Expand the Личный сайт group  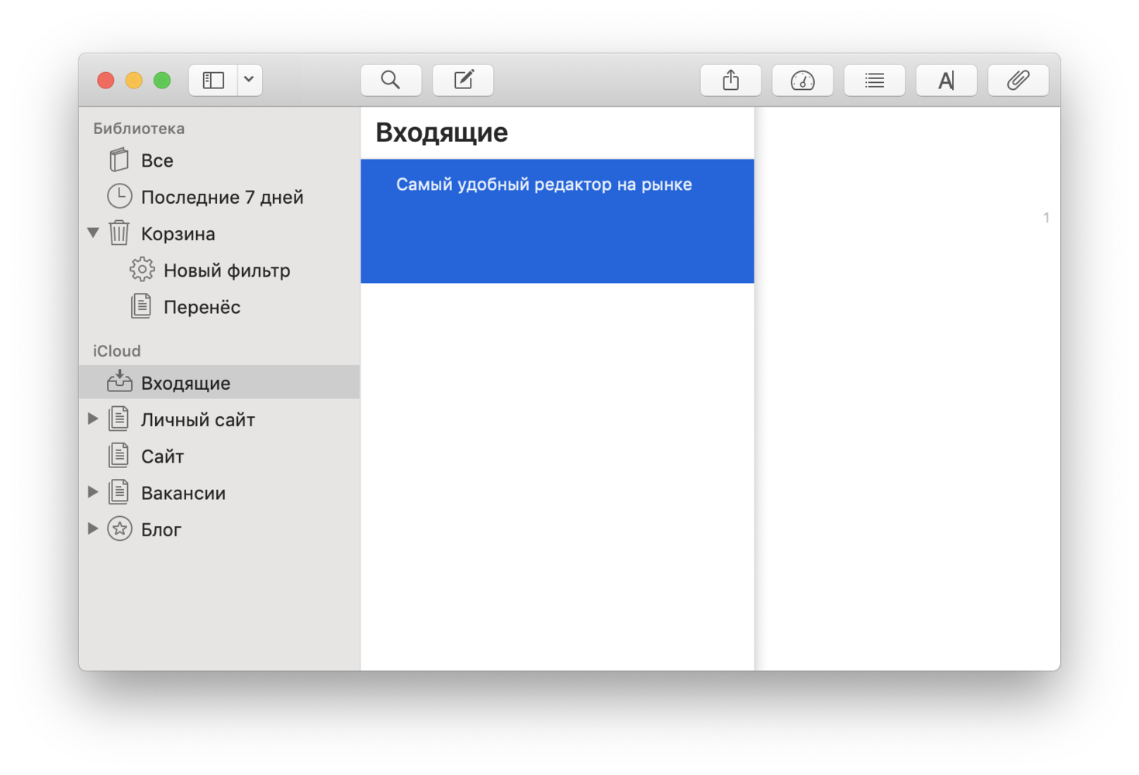93,419
